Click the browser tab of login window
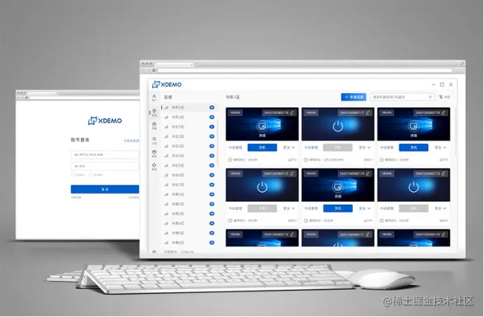Screen dimensions: 484x317 43,93
